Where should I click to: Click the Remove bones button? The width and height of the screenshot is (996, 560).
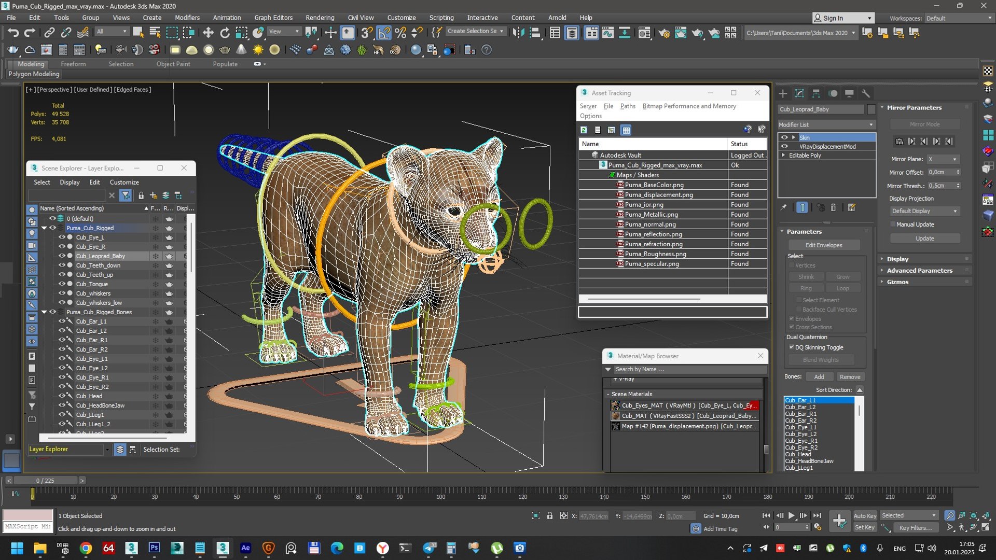coord(850,376)
